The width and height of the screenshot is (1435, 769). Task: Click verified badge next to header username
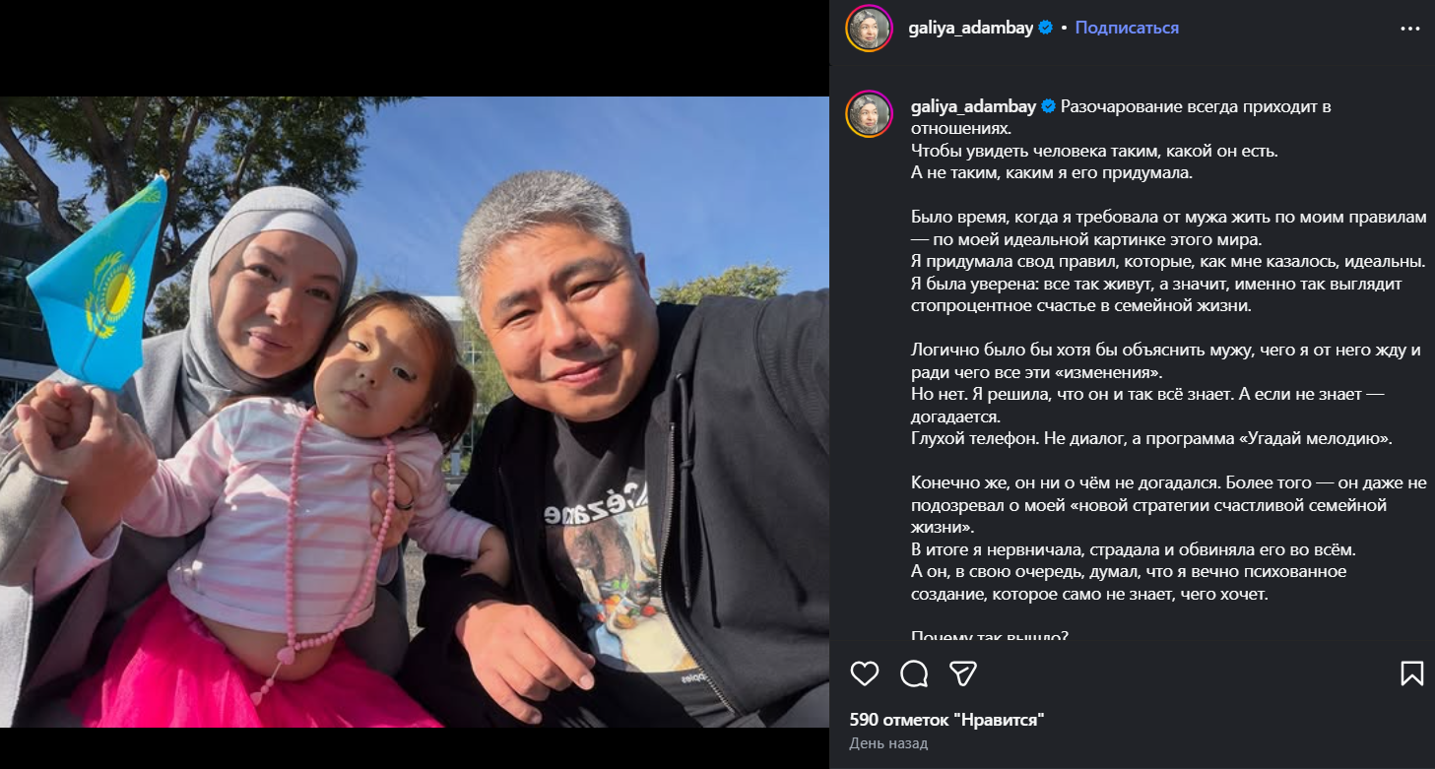(x=1044, y=28)
